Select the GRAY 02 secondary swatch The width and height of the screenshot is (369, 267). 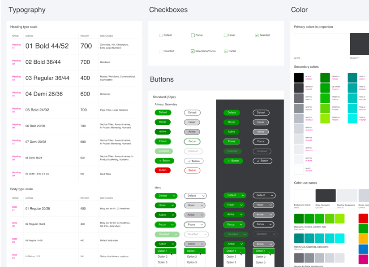click(299, 98)
